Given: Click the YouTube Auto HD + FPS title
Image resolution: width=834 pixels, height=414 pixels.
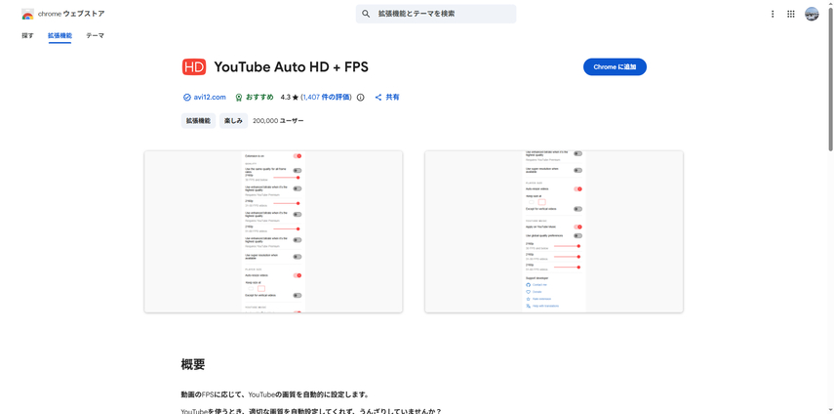Looking at the screenshot, I should tap(291, 67).
